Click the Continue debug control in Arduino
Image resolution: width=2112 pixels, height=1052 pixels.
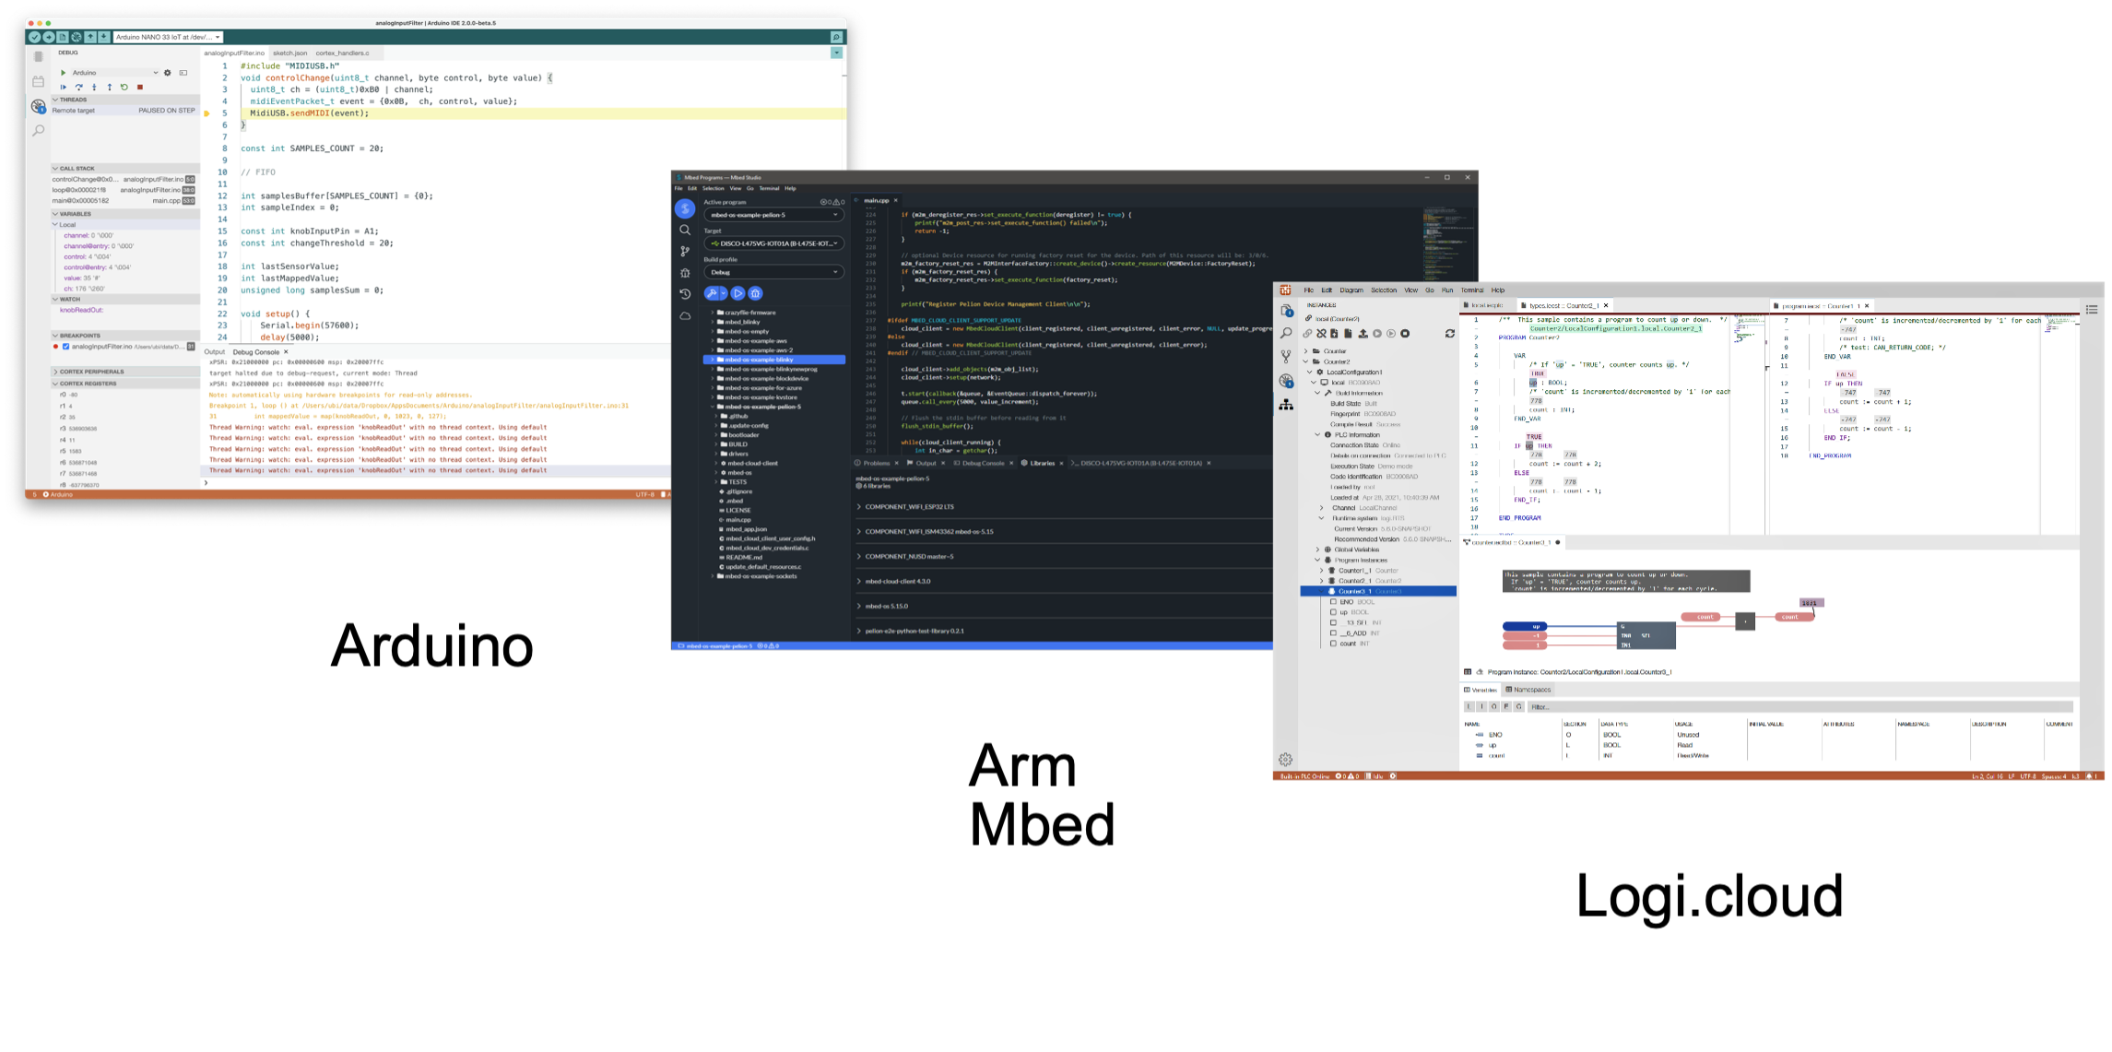(64, 88)
